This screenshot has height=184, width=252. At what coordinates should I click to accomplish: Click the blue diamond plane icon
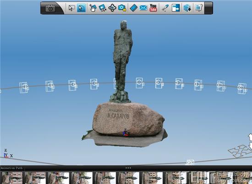pyautogui.click(x=133, y=8)
